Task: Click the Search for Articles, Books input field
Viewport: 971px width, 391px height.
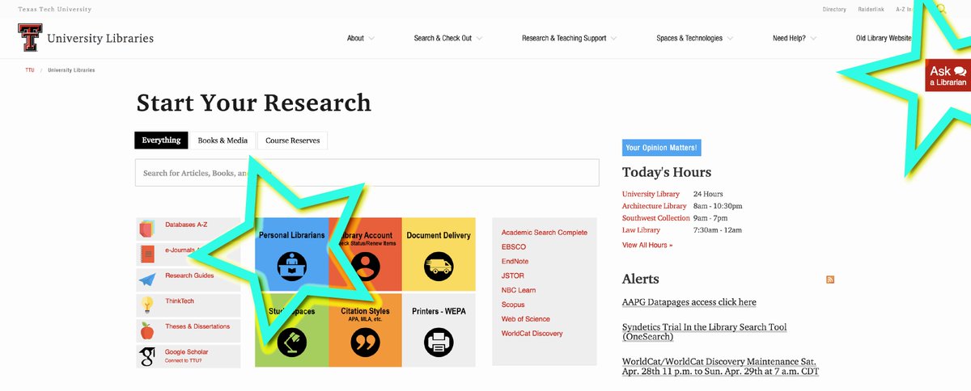Action: 367,173
